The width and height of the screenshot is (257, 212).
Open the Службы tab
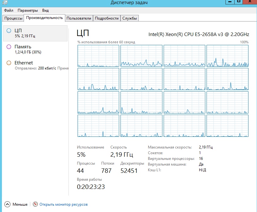pyautogui.click(x=130, y=18)
